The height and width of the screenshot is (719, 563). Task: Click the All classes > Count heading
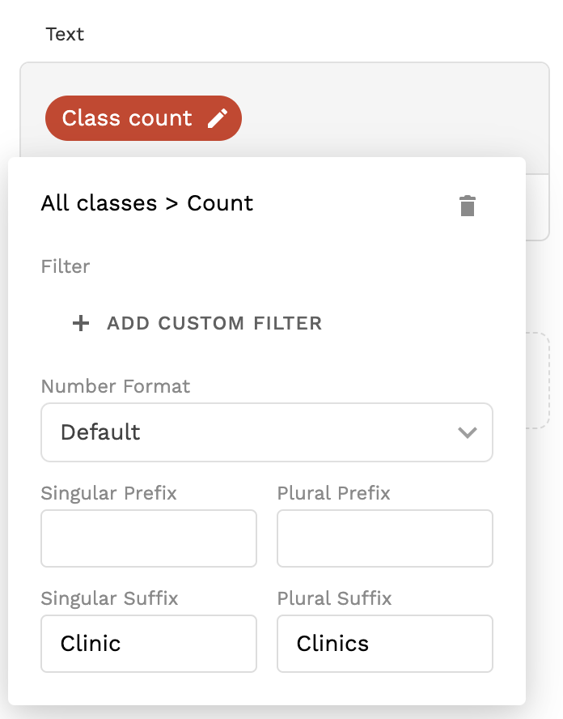pyautogui.click(x=147, y=203)
